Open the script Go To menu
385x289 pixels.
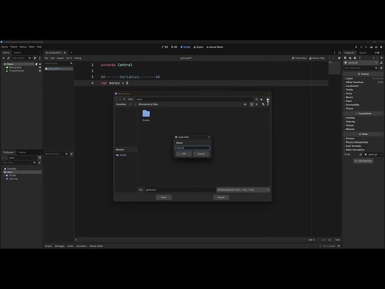point(69,58)
